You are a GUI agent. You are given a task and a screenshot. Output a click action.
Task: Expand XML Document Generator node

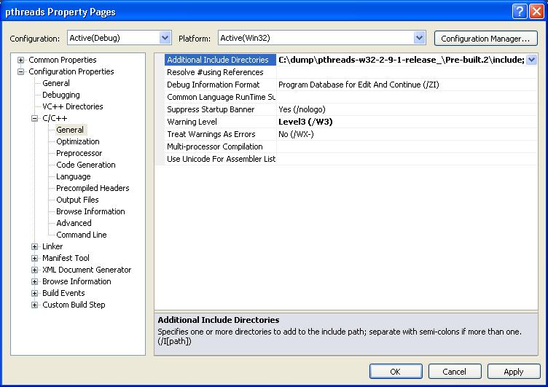coord(34,270)
